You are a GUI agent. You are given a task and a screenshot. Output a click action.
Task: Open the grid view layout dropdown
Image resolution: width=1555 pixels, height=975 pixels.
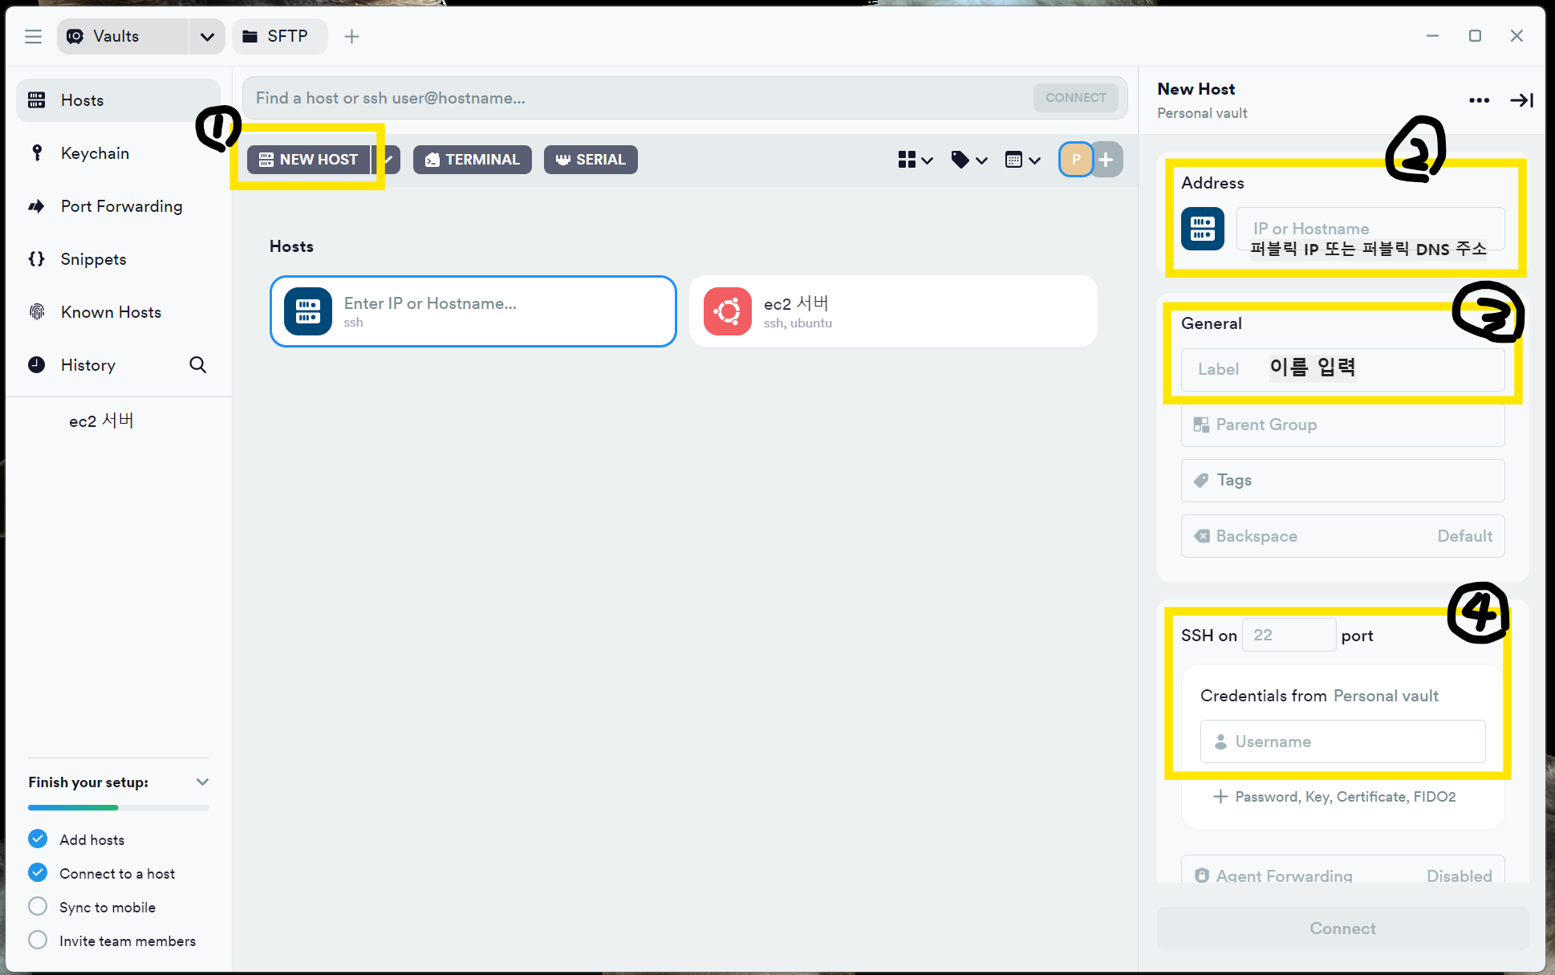coord(915,160)
